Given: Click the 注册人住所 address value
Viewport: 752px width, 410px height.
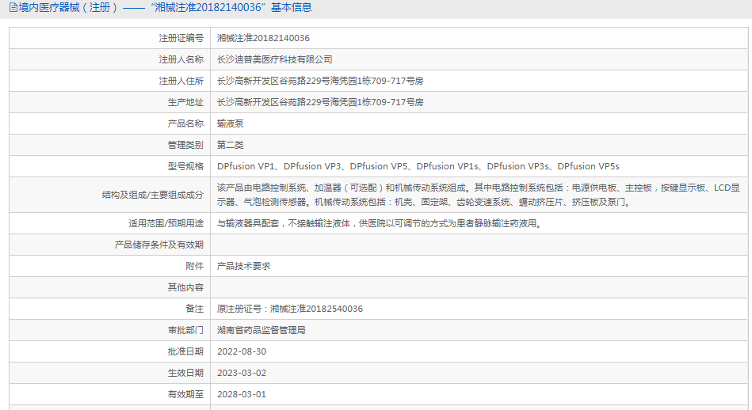Looking at the screenshot, I should click(x=320, y=81).
